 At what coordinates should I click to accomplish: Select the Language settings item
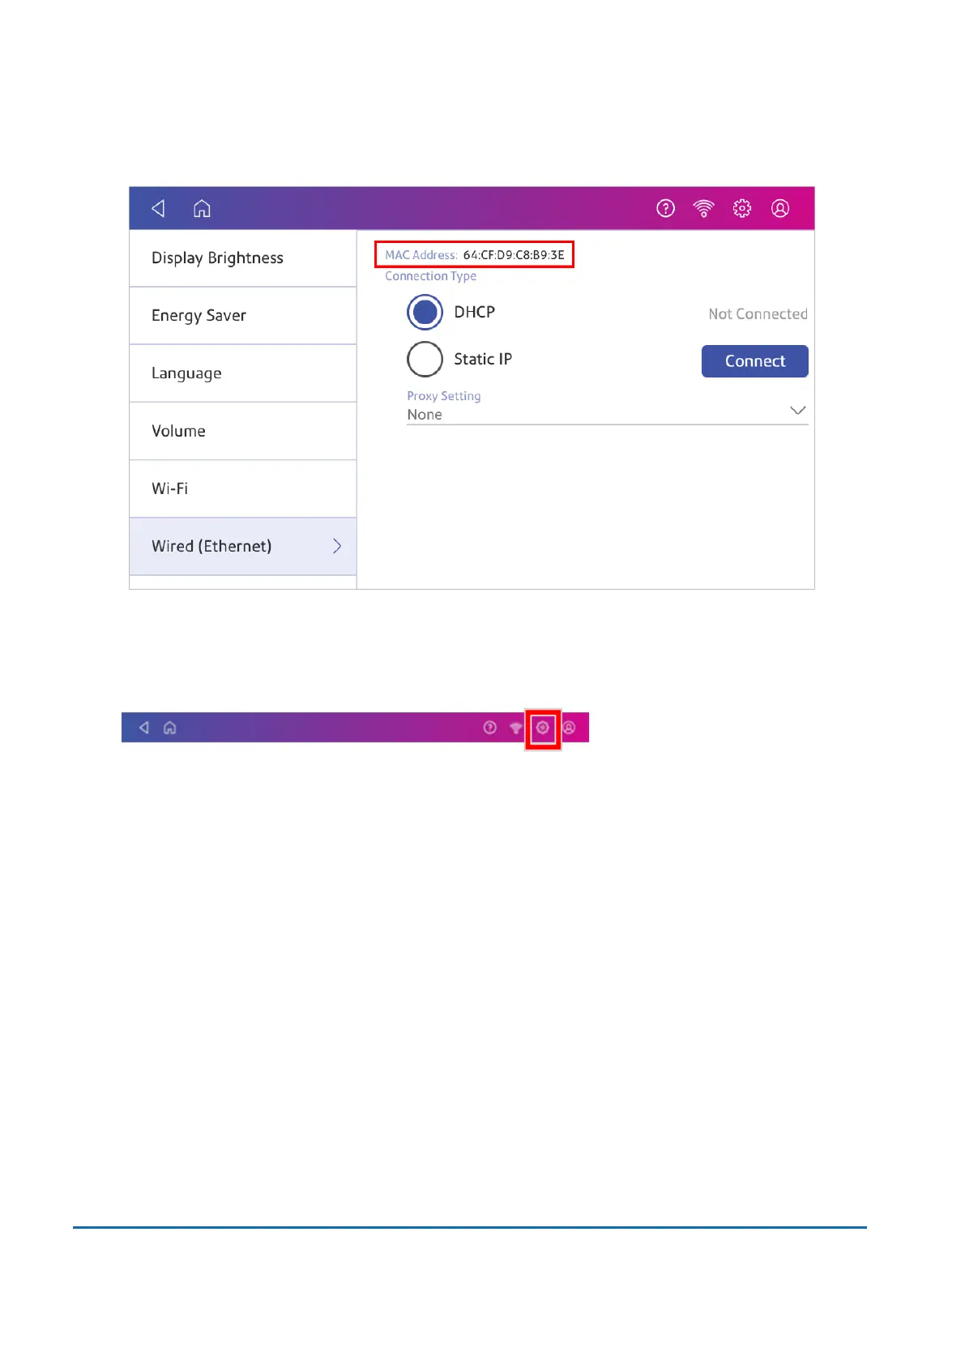(x=242, y=373)
